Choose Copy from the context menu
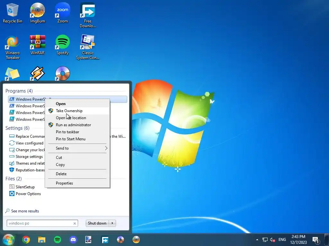Viewport: 329px width, 246px height. pyautogui.click(x=77, y=165)
